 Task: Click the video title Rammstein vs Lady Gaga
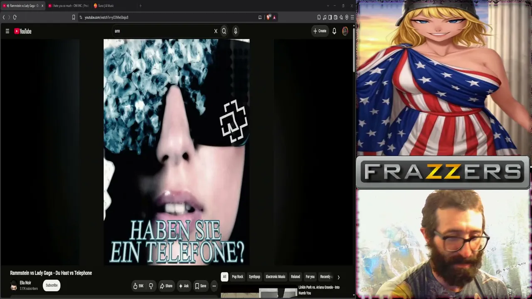(51, 273)
